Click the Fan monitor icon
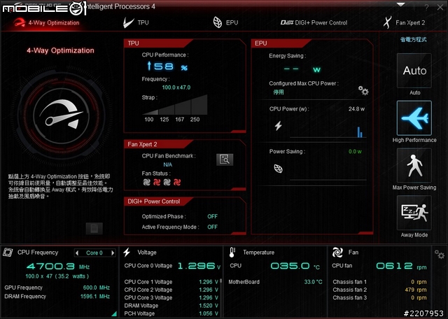The image size is (448, 319). click(x=337, y=253)
